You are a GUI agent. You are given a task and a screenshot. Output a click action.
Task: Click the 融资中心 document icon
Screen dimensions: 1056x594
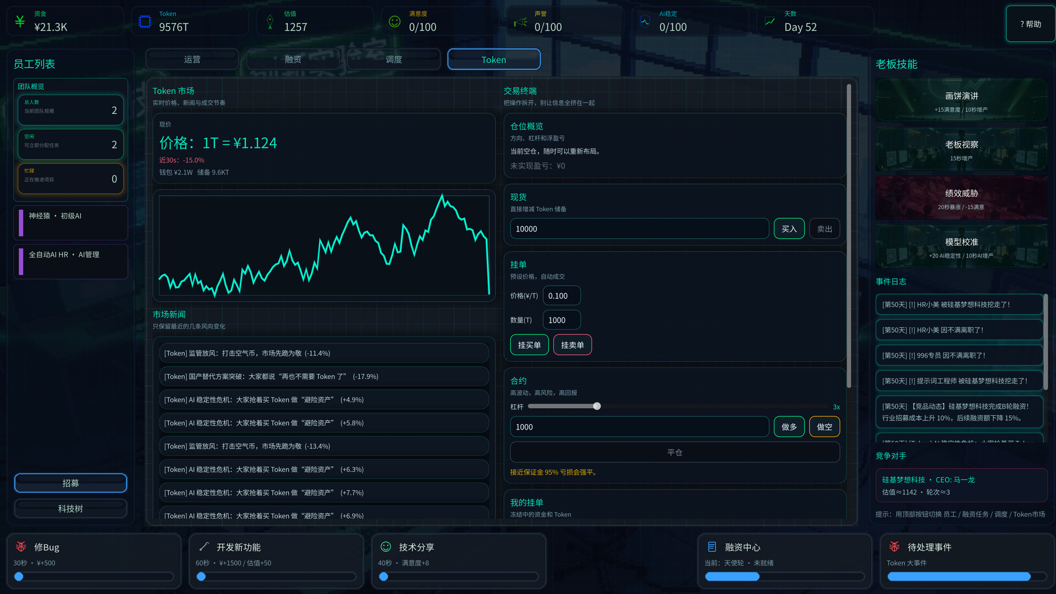click(x=712, y=547)
